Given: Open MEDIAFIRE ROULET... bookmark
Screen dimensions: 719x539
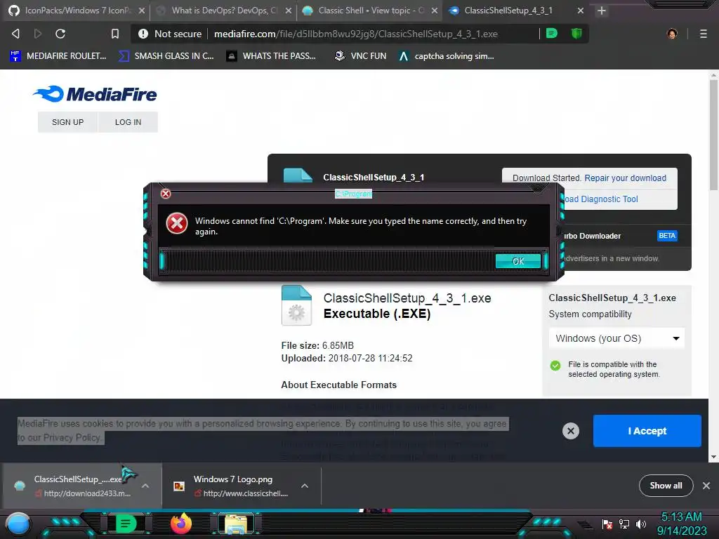Looking at the screenshot, I should (58, 56).
